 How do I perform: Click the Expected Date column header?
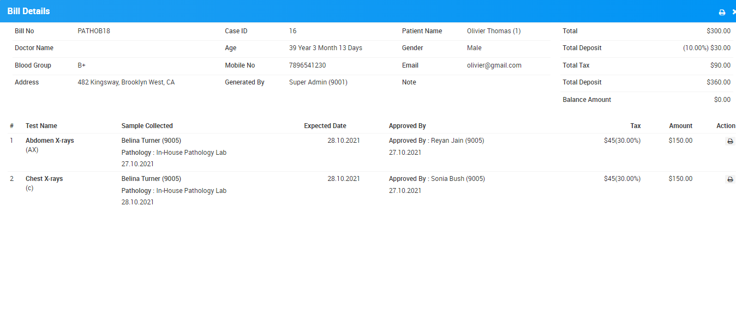tap(325, 126)
